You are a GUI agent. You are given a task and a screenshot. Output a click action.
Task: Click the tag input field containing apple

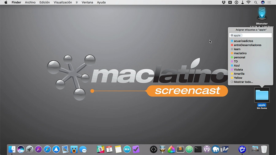[251, 35]
